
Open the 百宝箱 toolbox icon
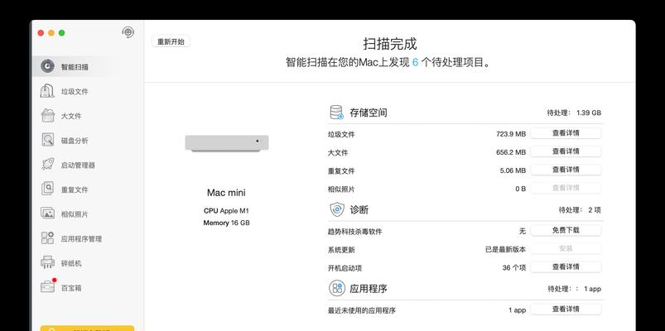click(47, 287)
